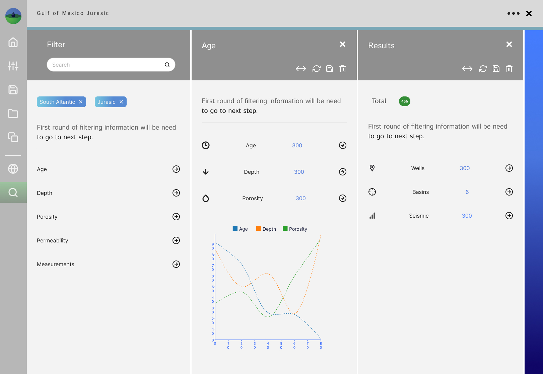Viewport: 543px width, 374px height.
Task: Save the Results panel
Action: pos(496,69)
